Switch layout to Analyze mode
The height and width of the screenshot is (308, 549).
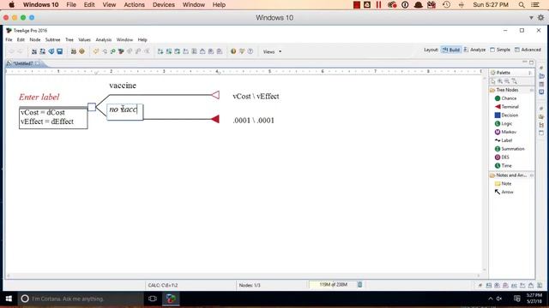474,50
